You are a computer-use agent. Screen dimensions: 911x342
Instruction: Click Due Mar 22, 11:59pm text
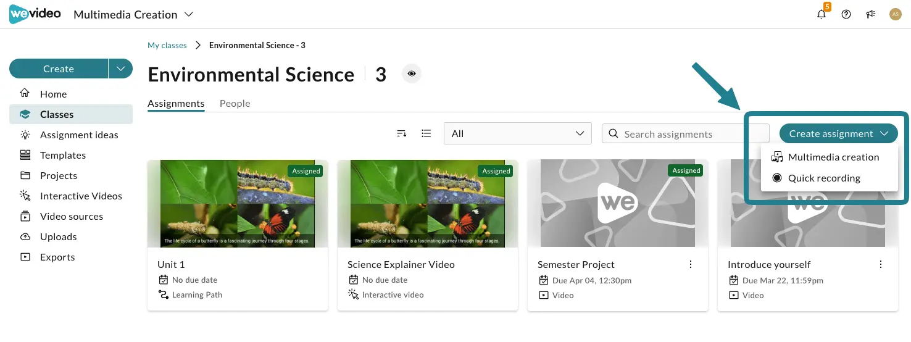pos(783,280)
